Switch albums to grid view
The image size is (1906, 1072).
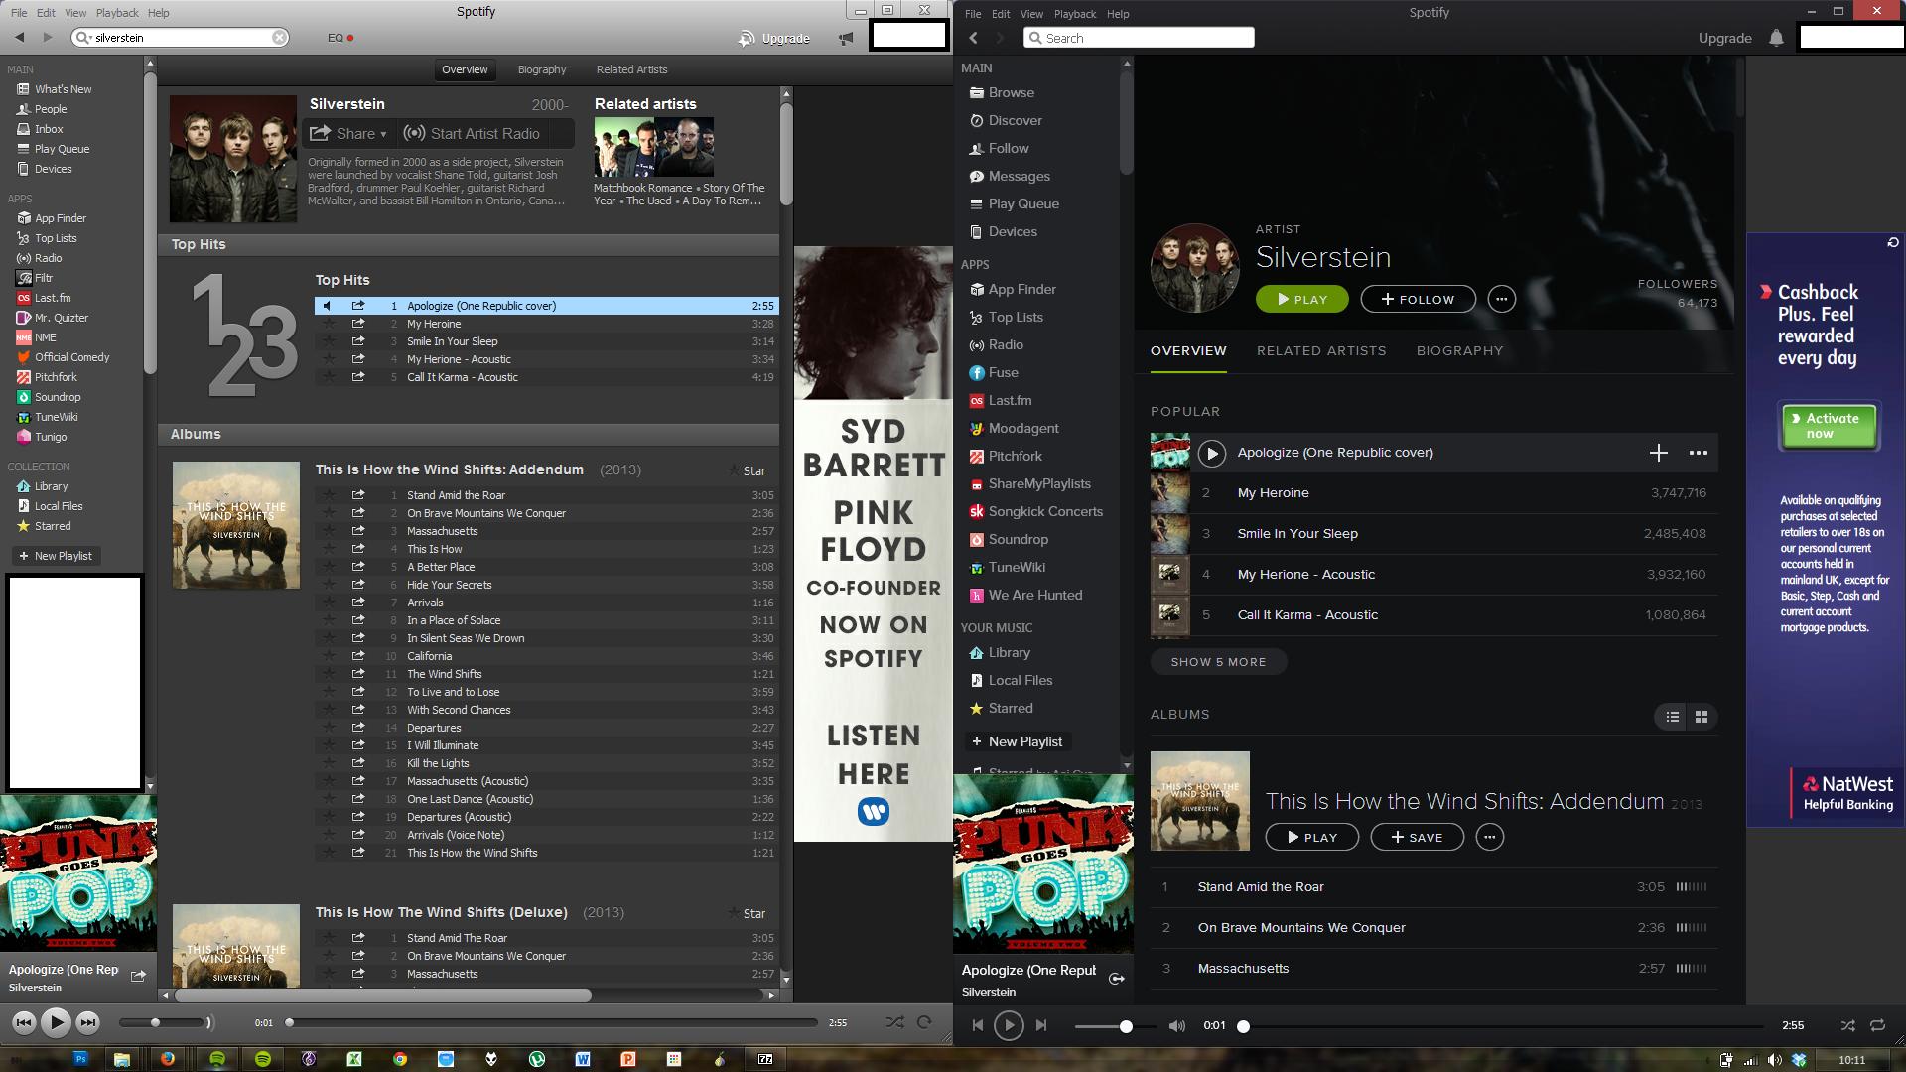pyautogui.click(x=1702, y=717)
